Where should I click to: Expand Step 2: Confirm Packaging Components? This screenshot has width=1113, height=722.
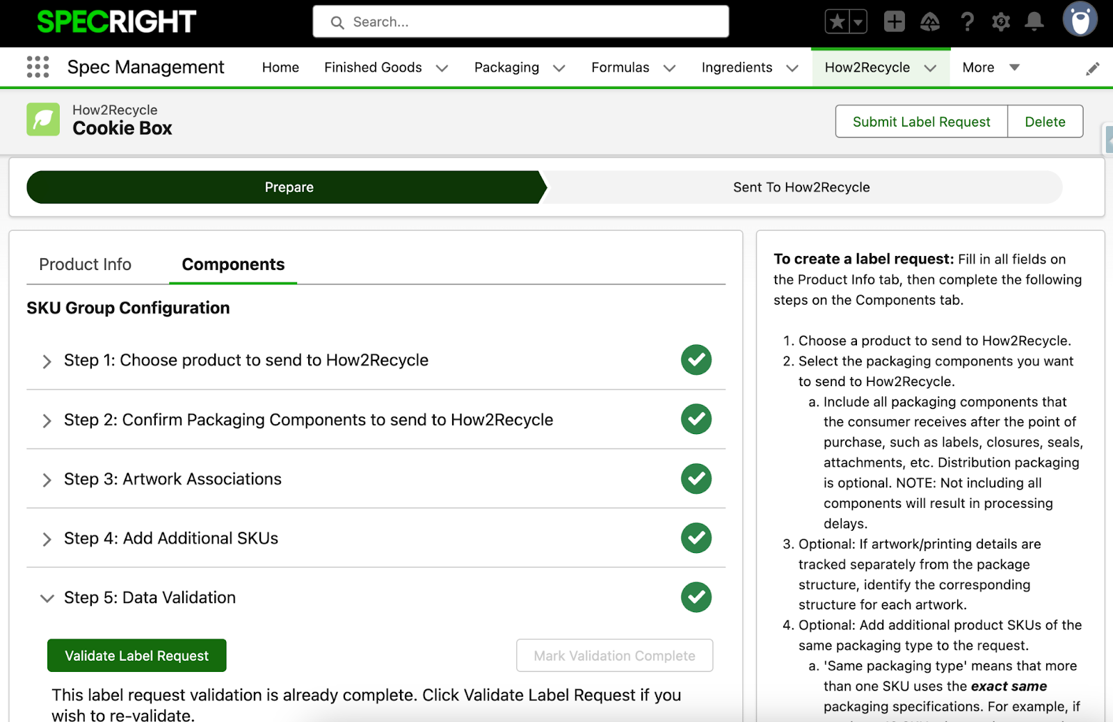tap(47, 421)
